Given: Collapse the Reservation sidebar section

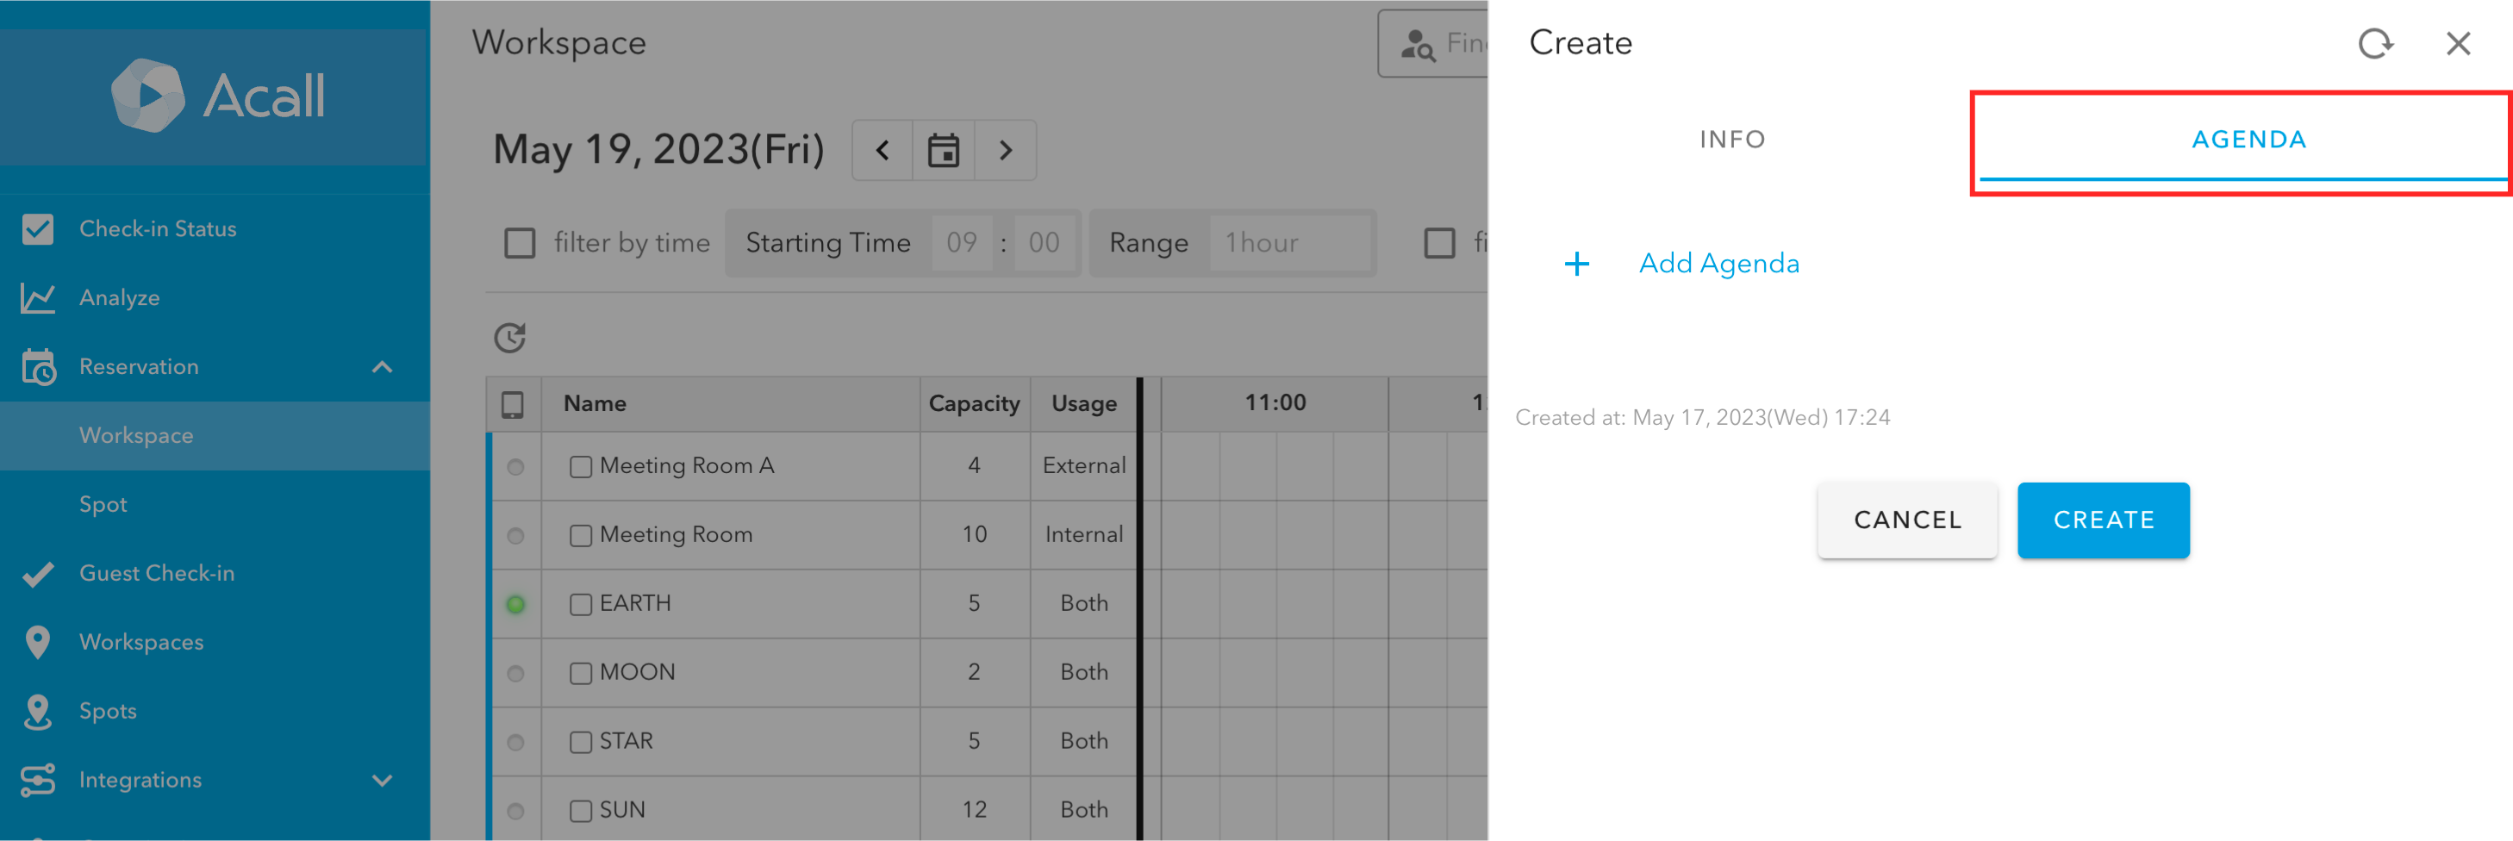Looking at the screenshot, I should click(383, 367).
